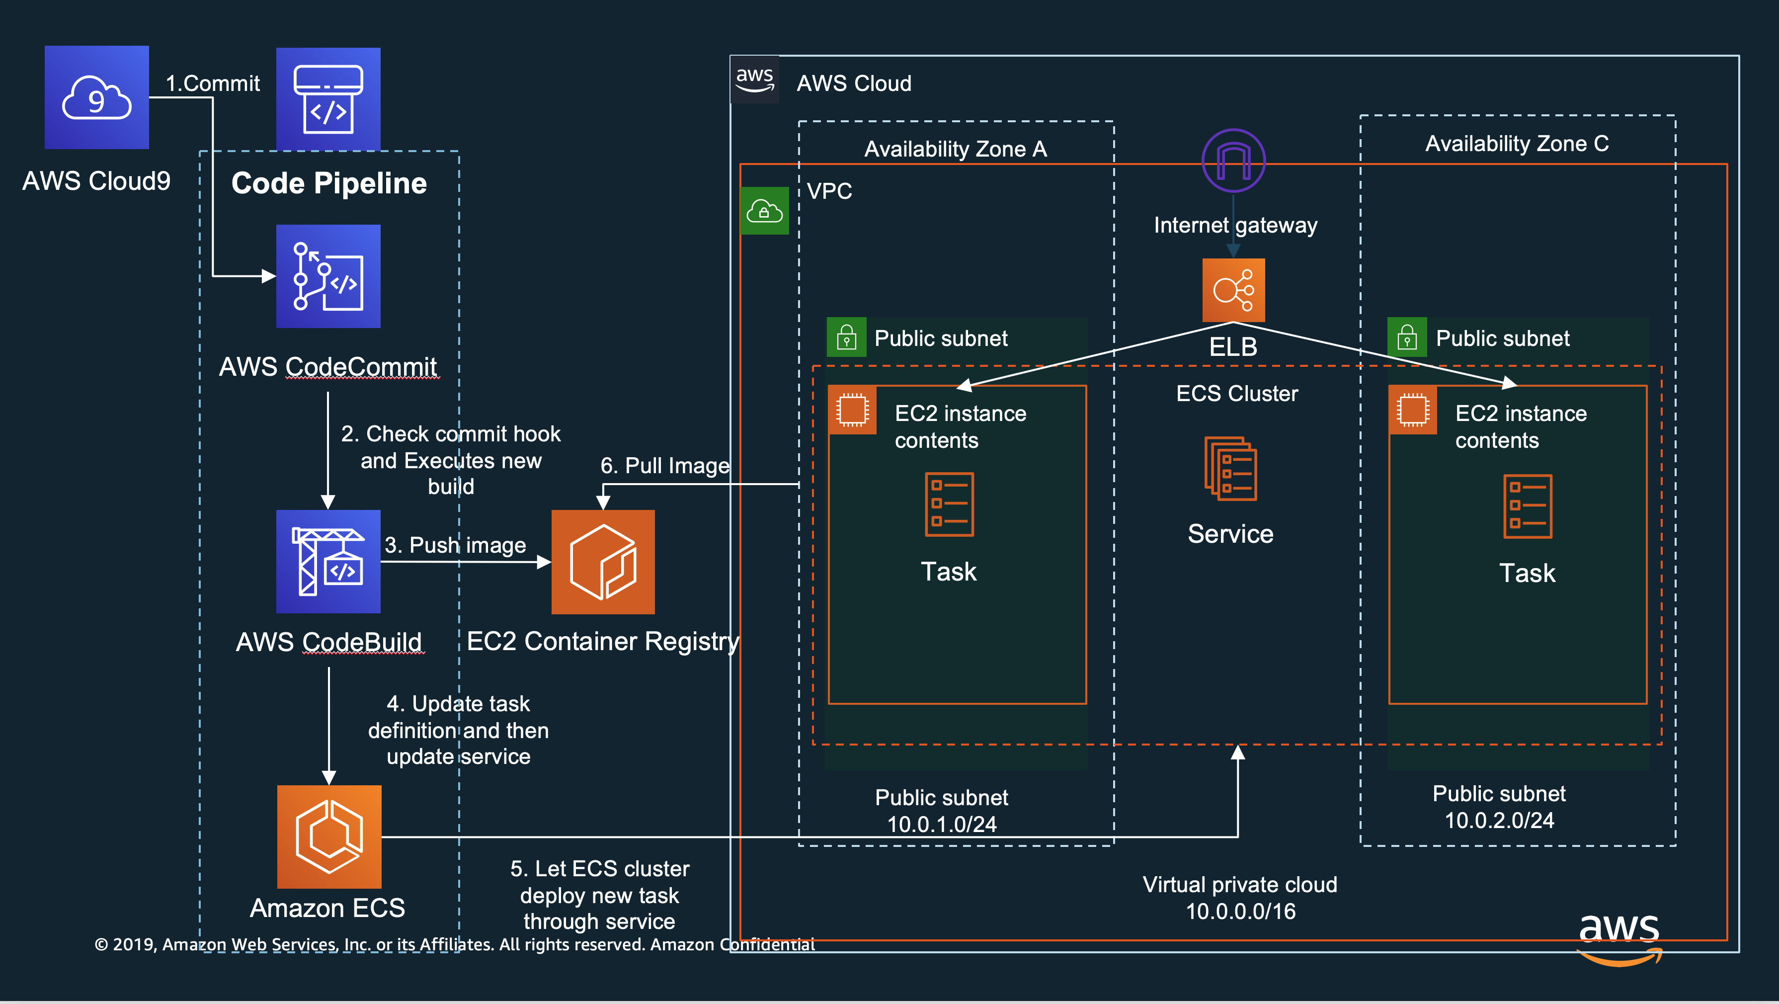Click the 'AWS Cloud9' label
Viewport: 1779px width, 1004px height.
[x=97, y=181]
